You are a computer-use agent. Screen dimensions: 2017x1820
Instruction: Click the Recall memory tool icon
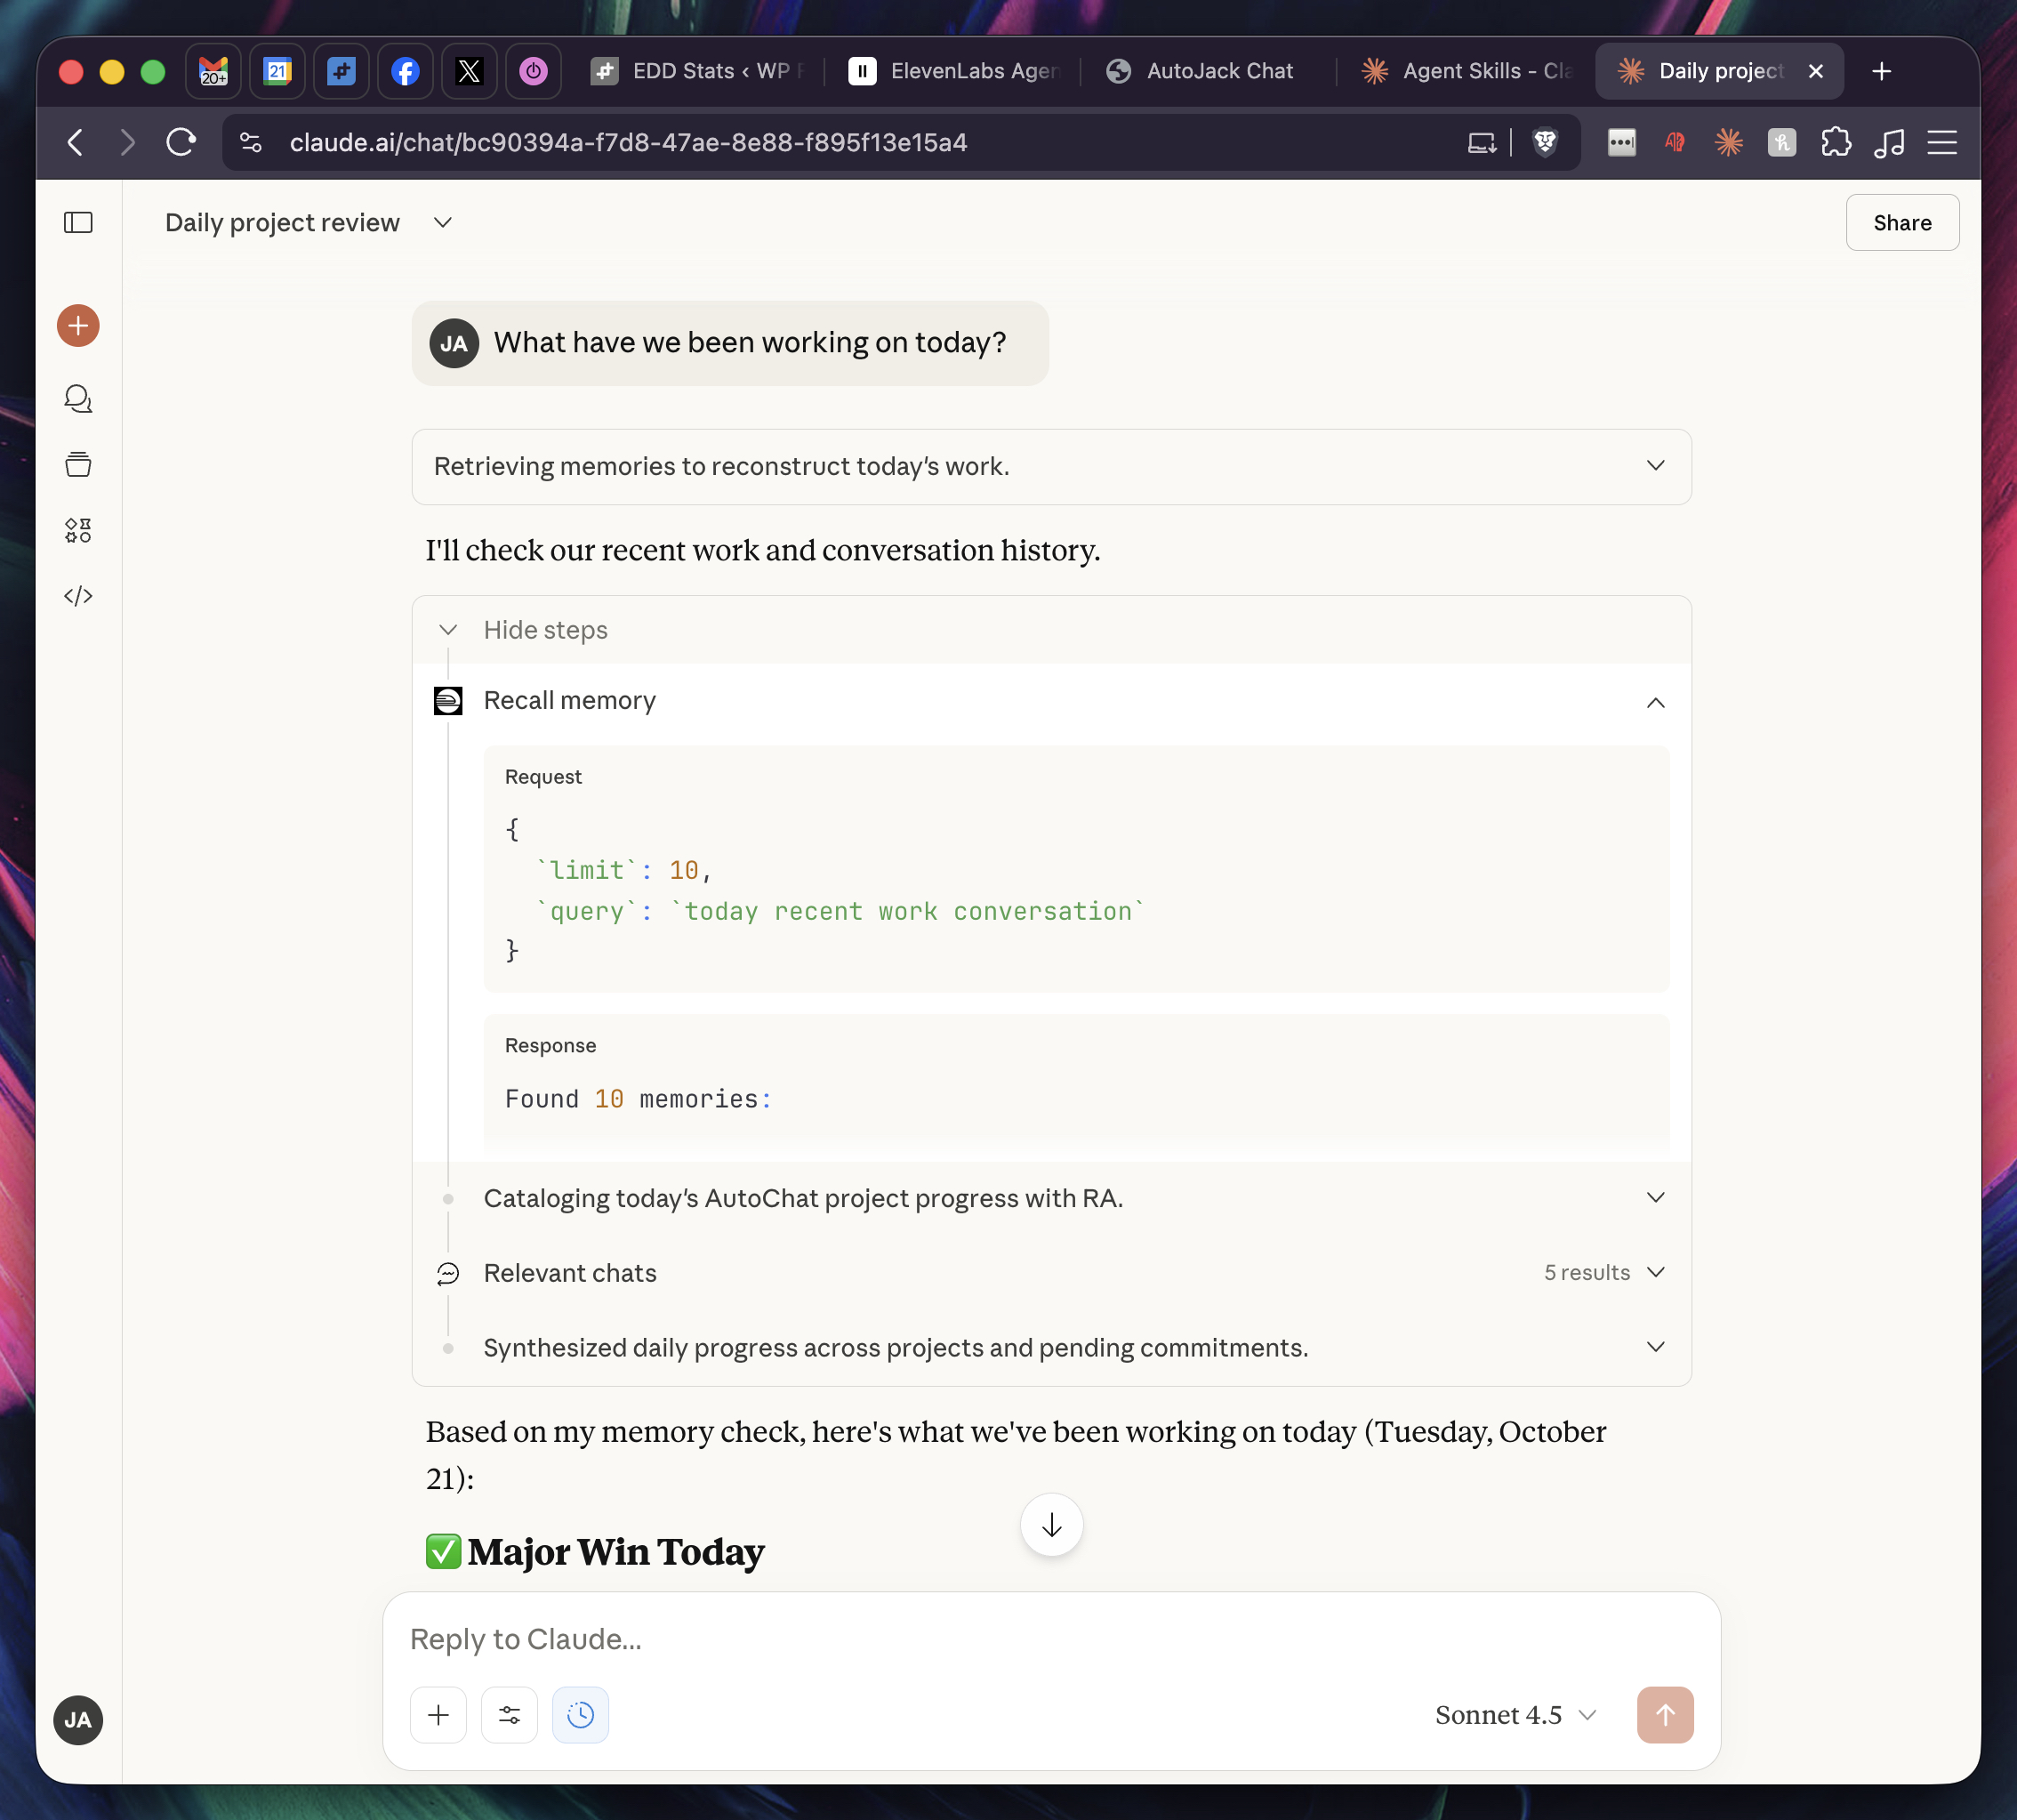(x=448, y=701)
